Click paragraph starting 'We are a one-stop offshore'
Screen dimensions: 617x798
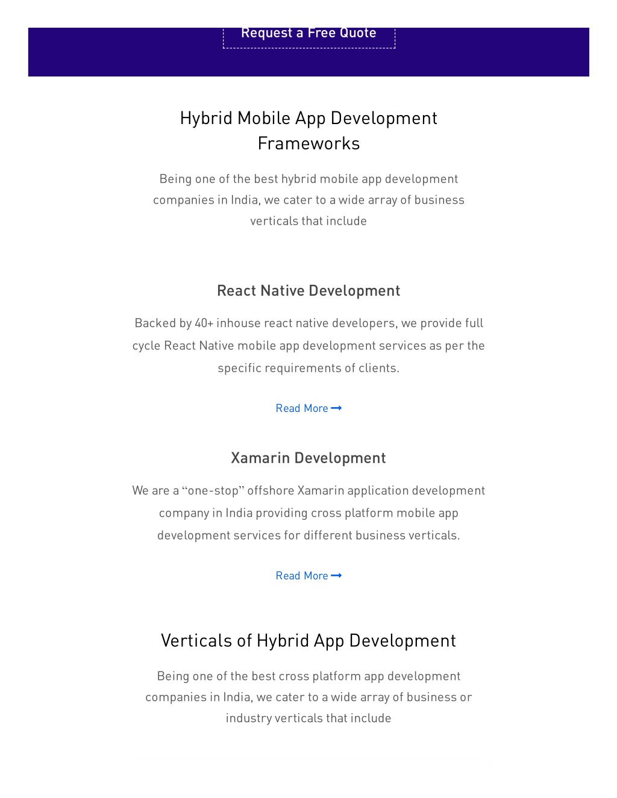pyautogui.click(x=308, y=513)
